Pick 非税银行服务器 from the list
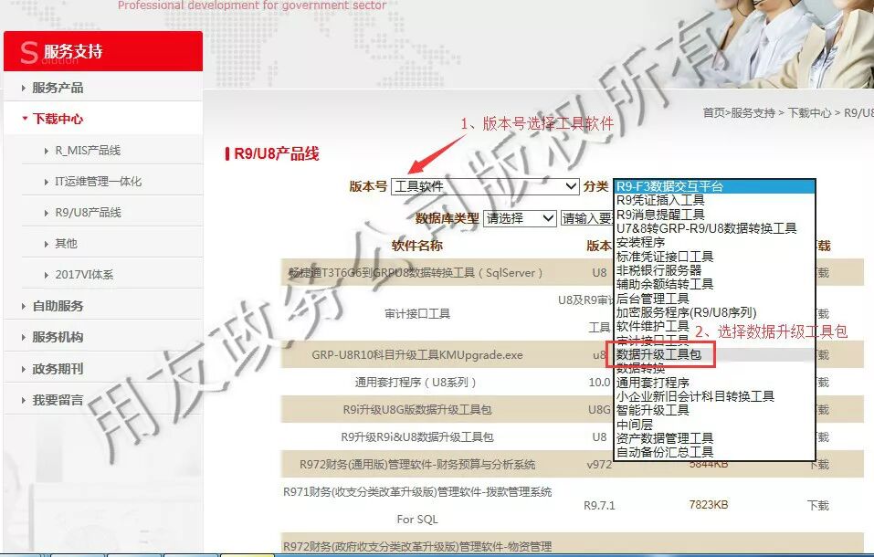Image resolution: width=874 pixels, height=557 pixels. click(x=658, y=270)
